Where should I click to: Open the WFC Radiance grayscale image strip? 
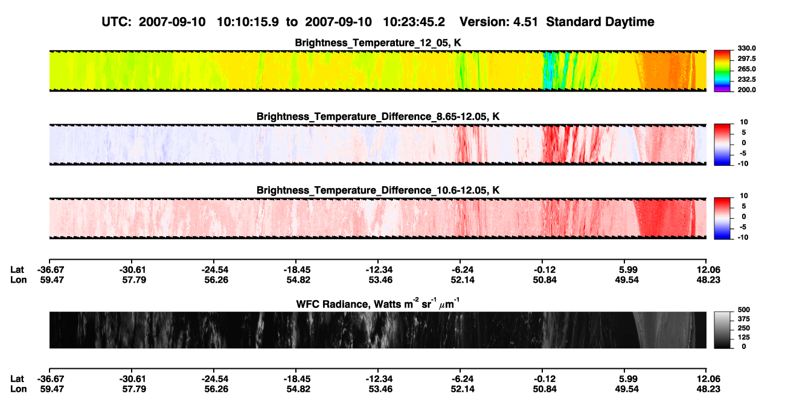pos(377,330)
